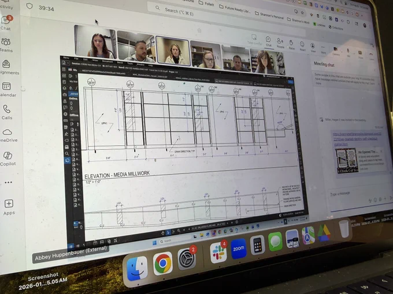Open the Apps store in Teams sidebar
This screenshot has height=294, width=393.
coord(9,208)
